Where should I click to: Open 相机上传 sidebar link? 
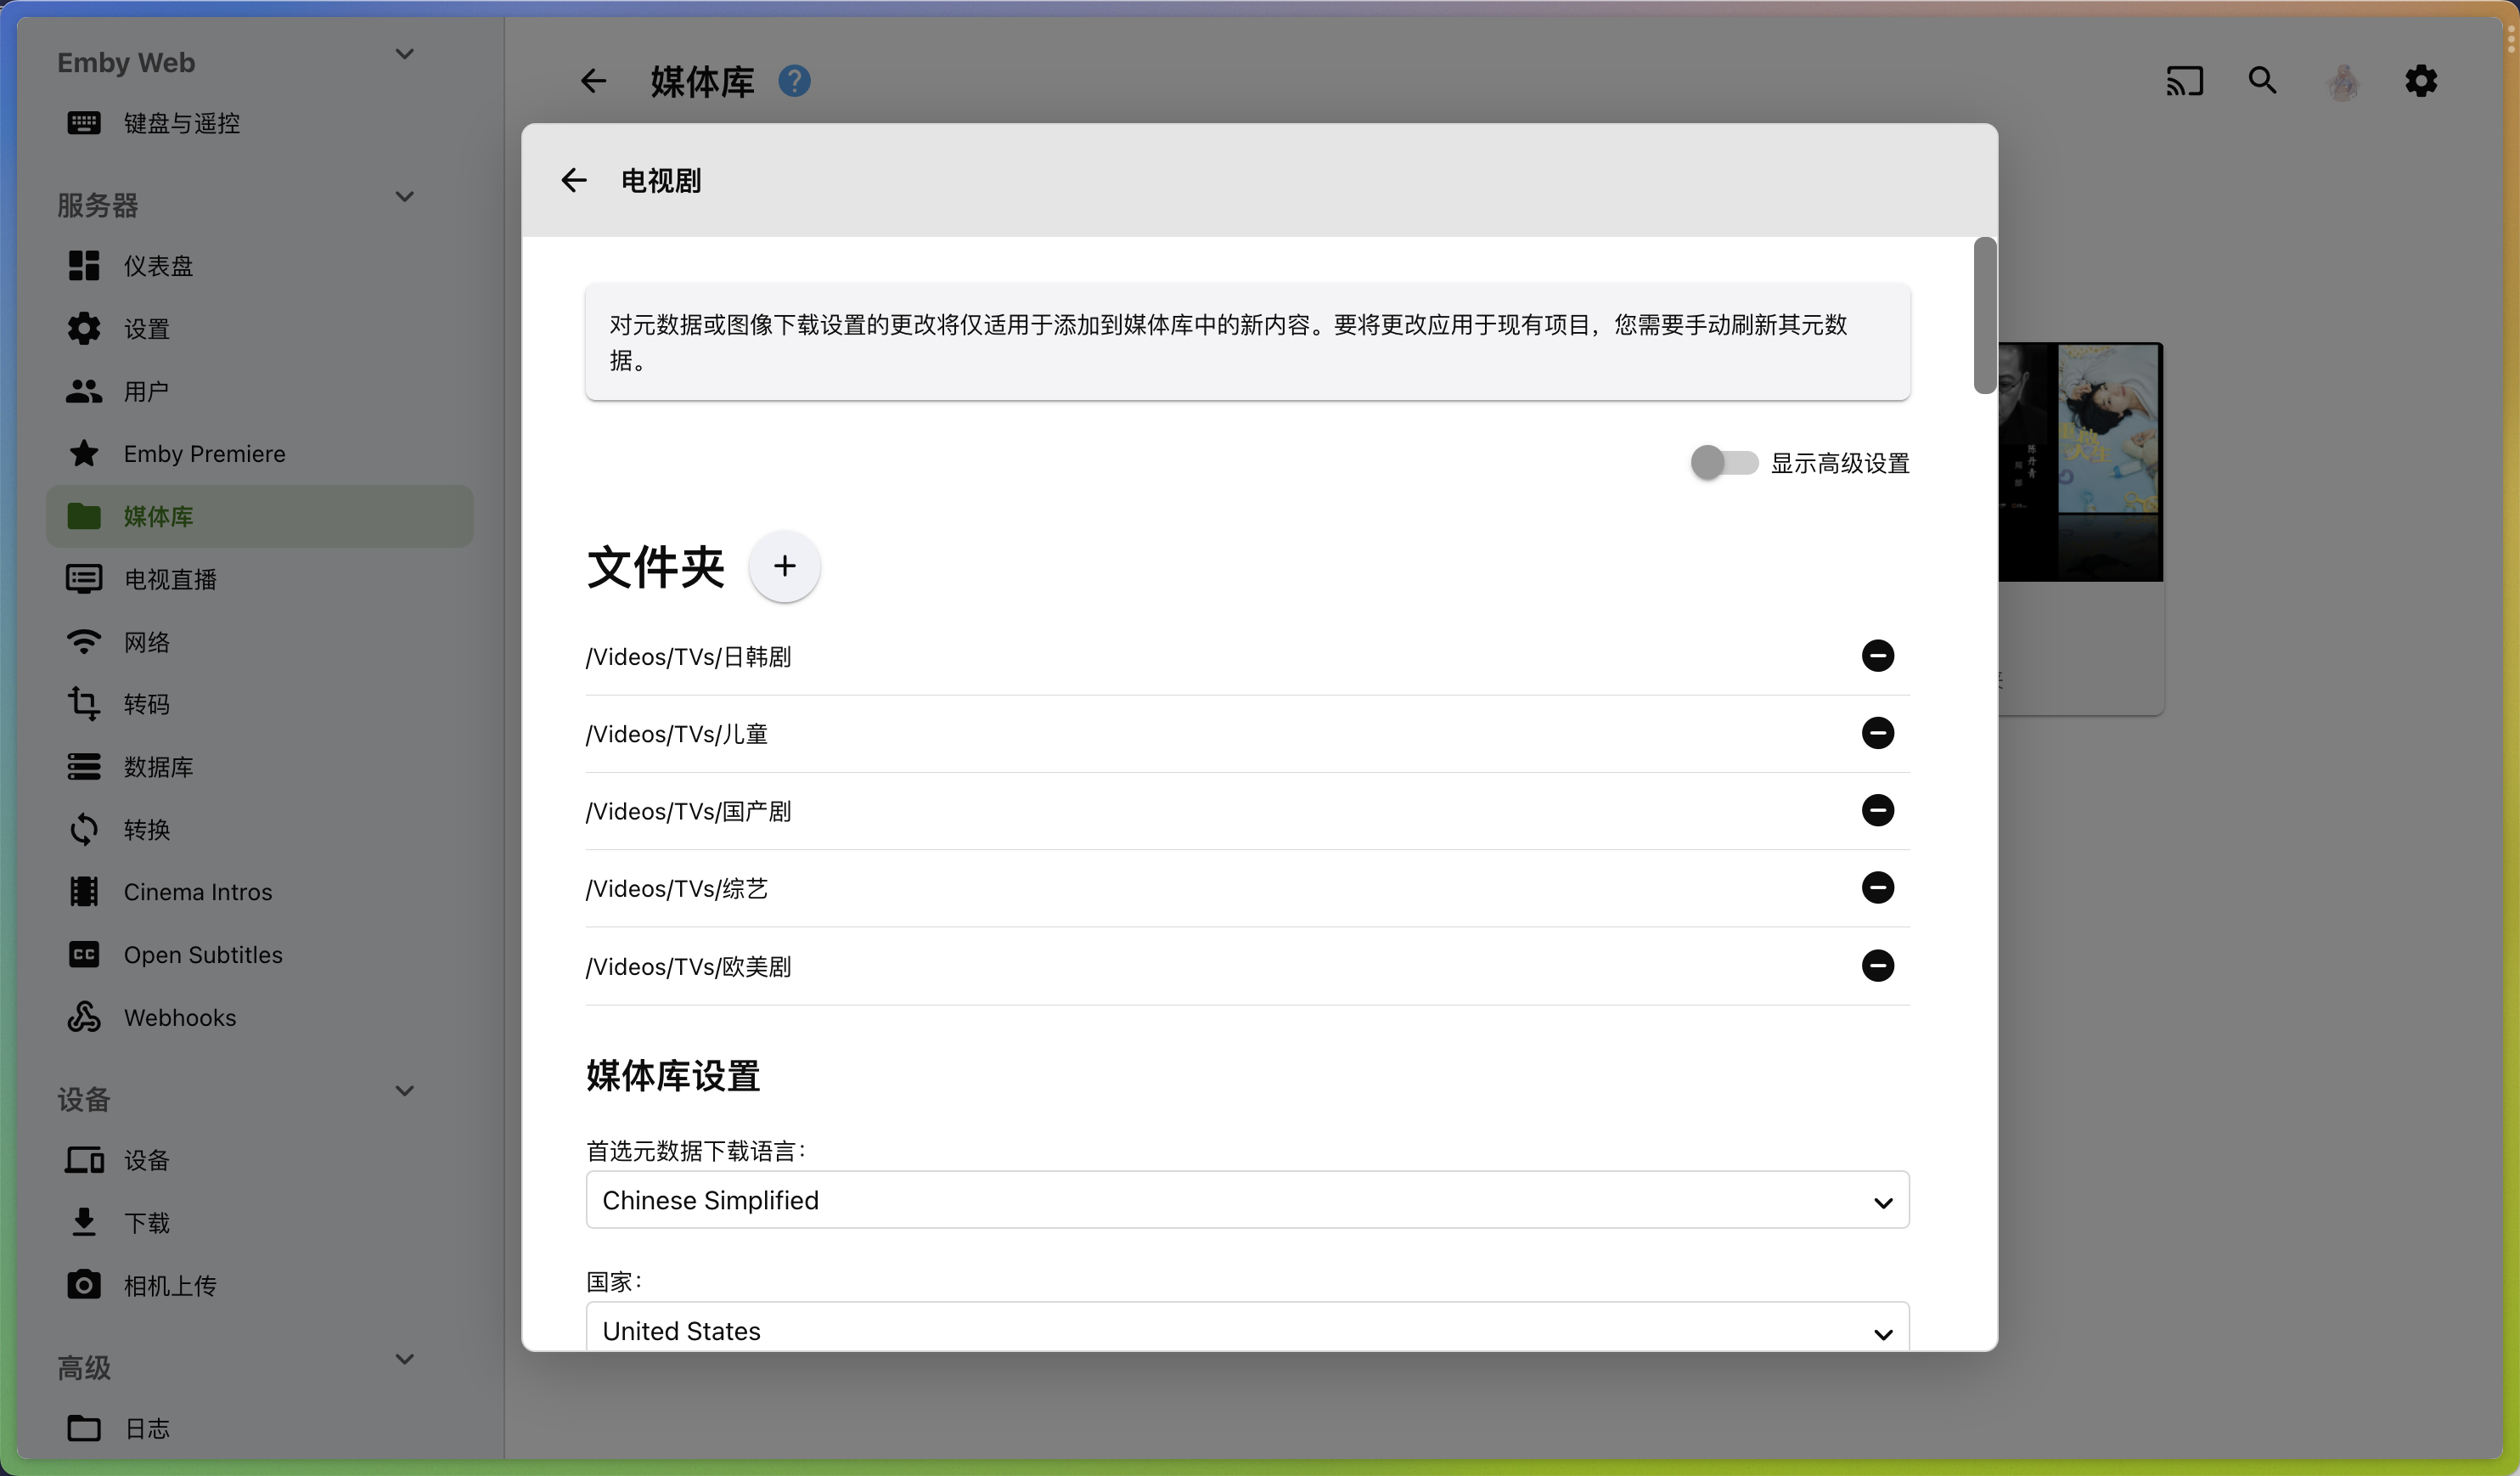point(260,1285)
